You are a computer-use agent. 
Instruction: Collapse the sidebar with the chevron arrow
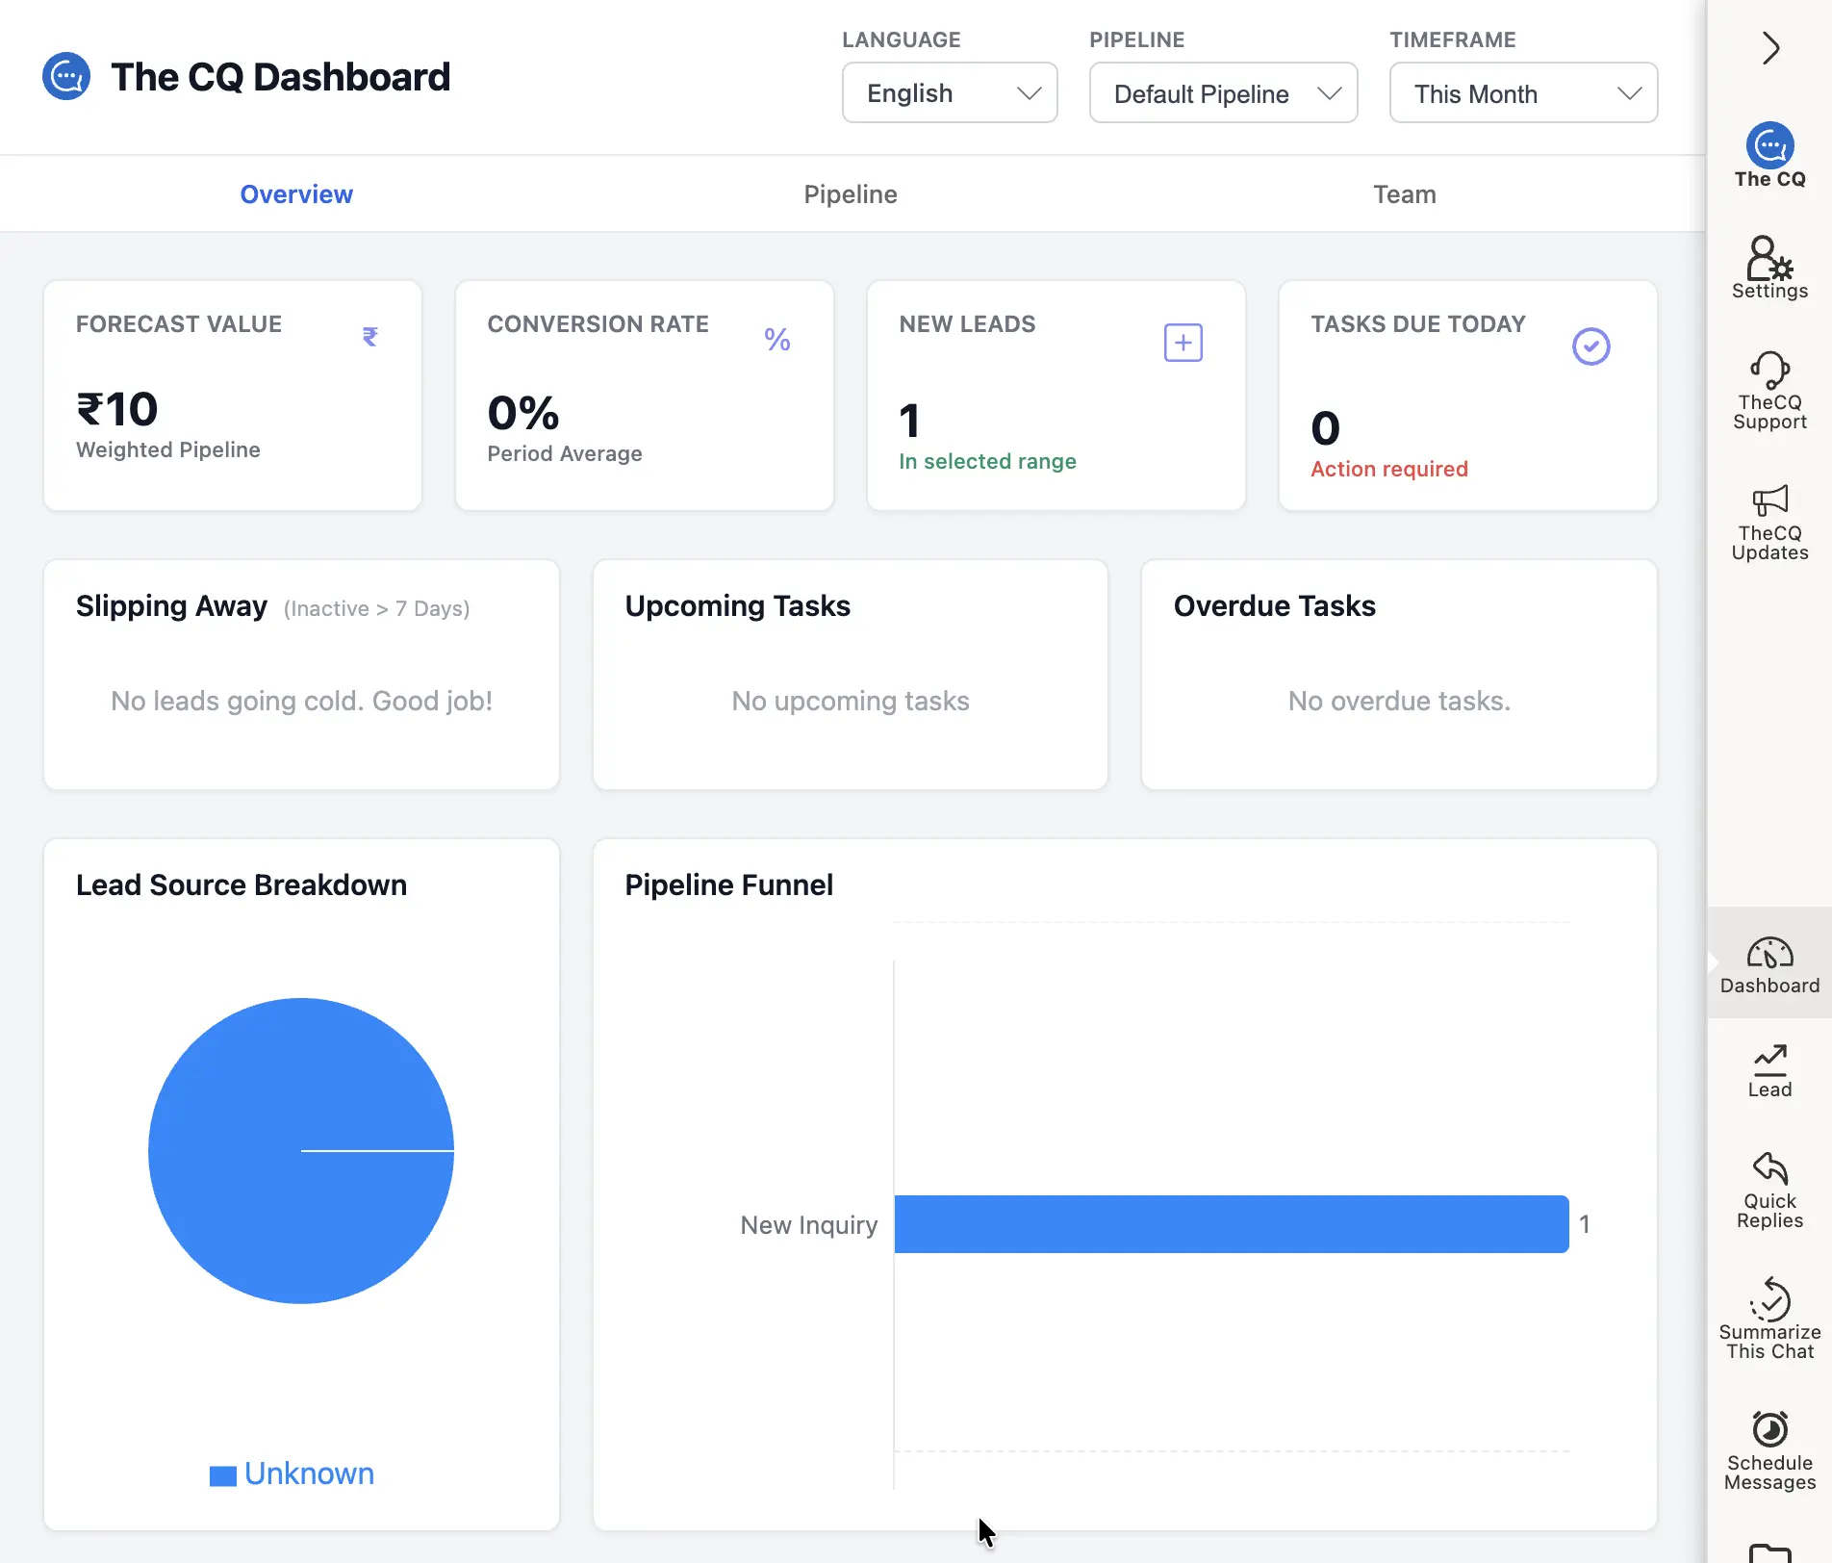[x=1770, y=47]
